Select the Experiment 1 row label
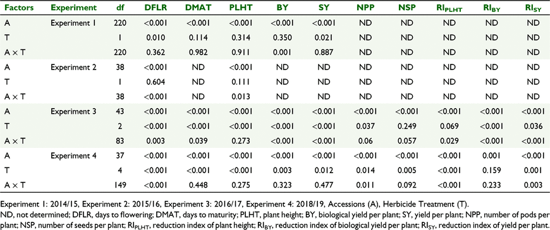550x230 pixels. coord(73,23)
